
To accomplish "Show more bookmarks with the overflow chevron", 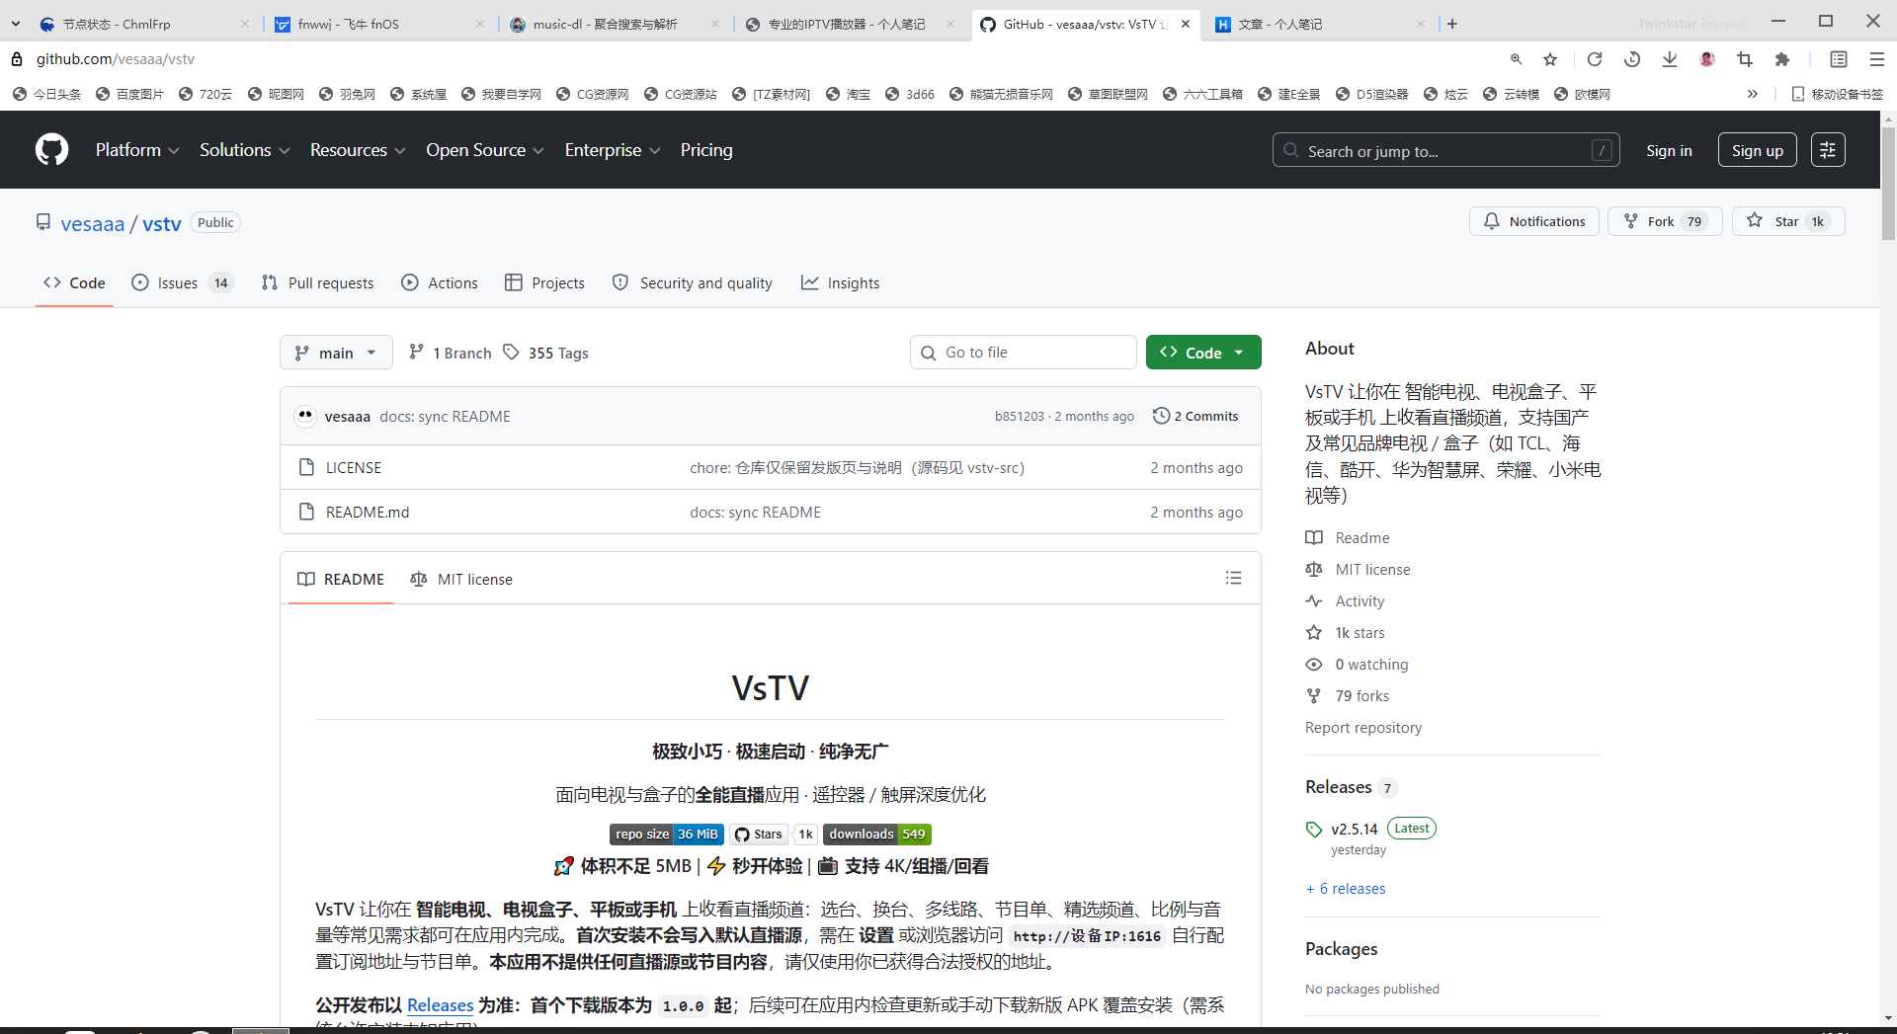I will point(1752,94).
